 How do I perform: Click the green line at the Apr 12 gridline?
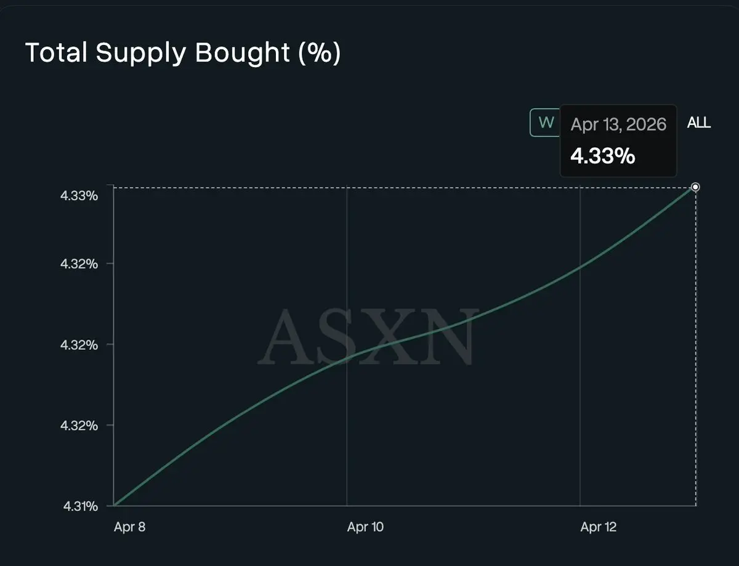(580, 266)
